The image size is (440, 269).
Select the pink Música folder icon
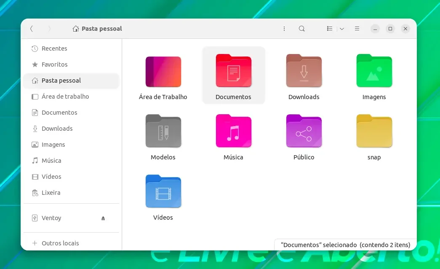[233, 131]
